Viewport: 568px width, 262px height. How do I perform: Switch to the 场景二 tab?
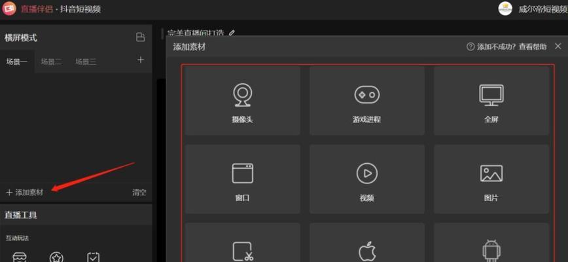coord(52,62)
